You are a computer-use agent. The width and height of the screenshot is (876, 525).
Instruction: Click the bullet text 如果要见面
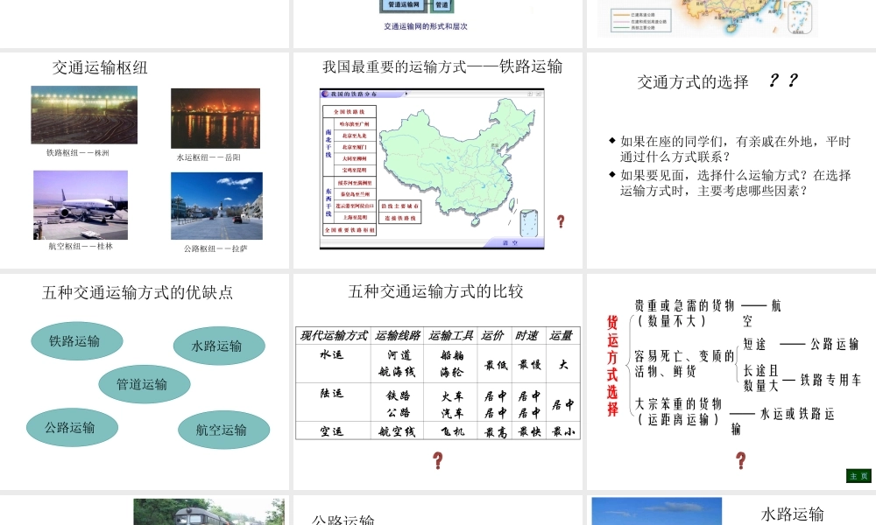coord(735,183)
